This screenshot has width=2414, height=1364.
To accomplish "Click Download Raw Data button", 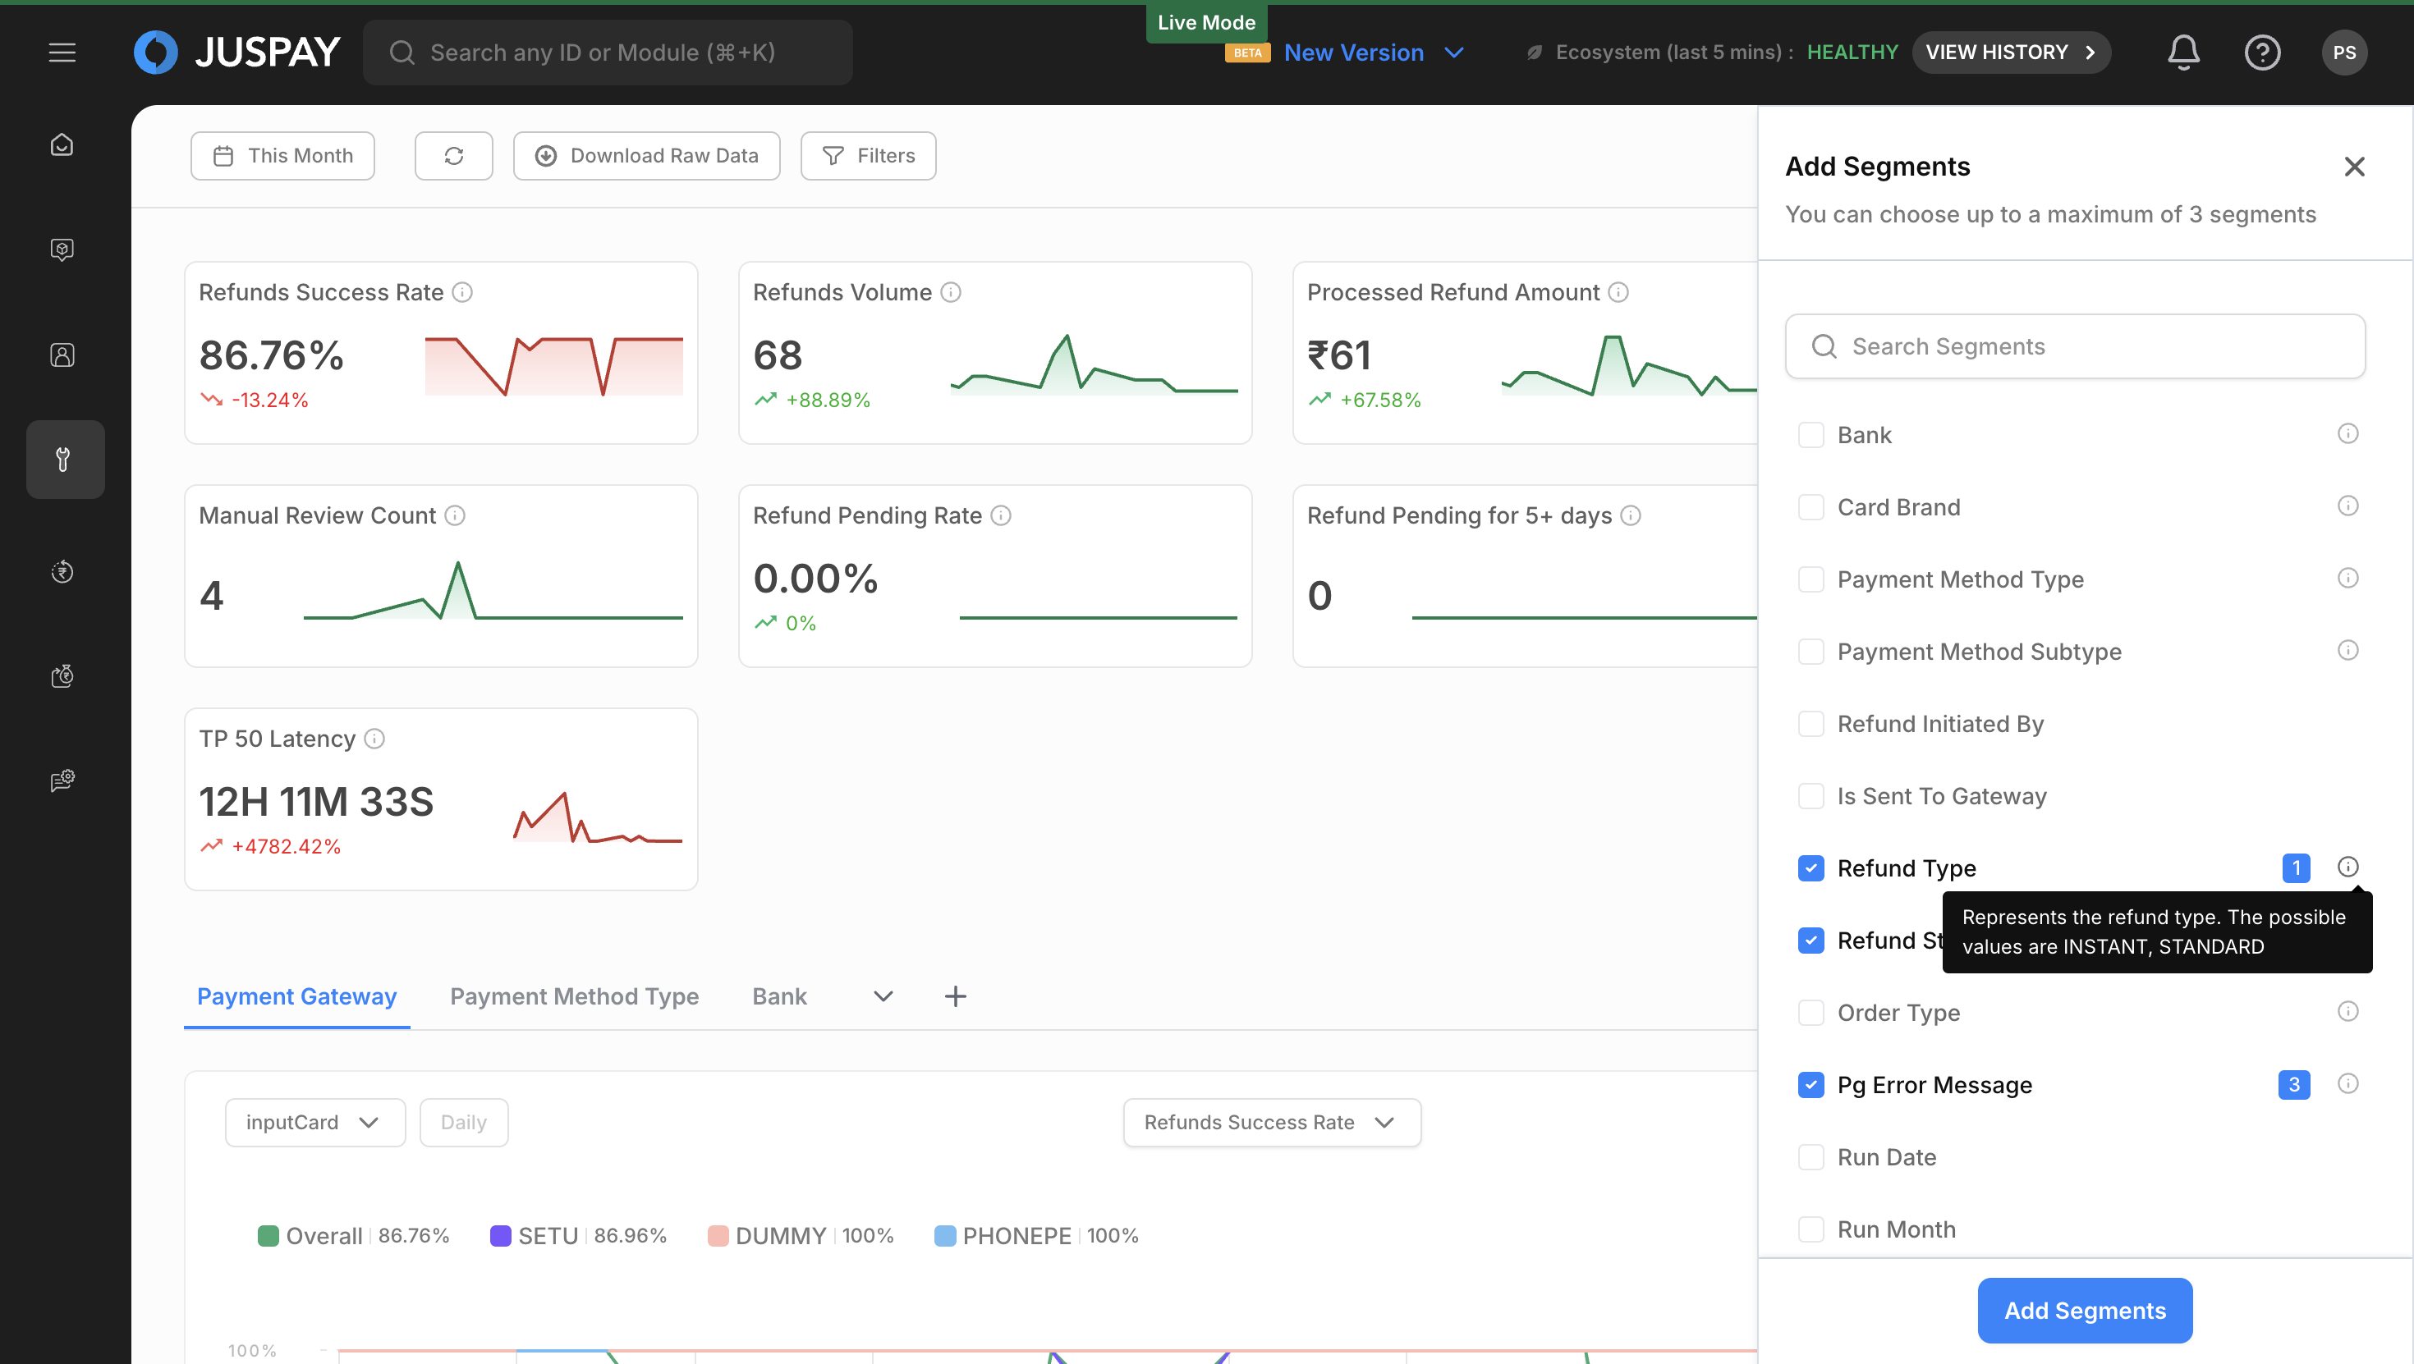I will pyautogui.click(x=645, y=155).
